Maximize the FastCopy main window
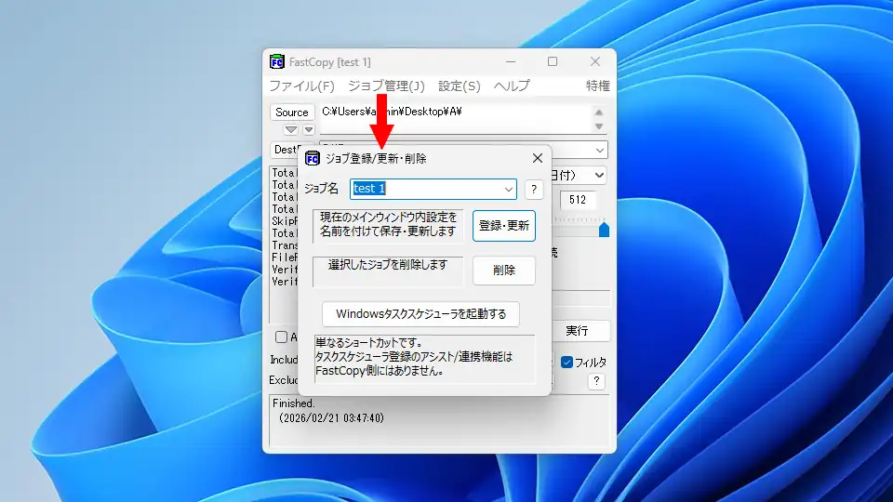 coord(553,61)
